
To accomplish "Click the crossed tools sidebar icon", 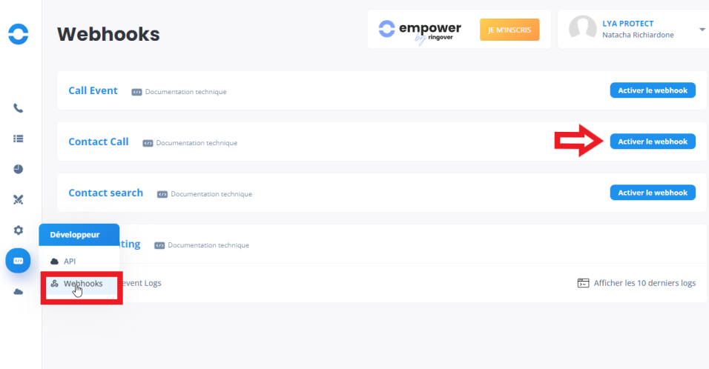I will tap(19, 199).
